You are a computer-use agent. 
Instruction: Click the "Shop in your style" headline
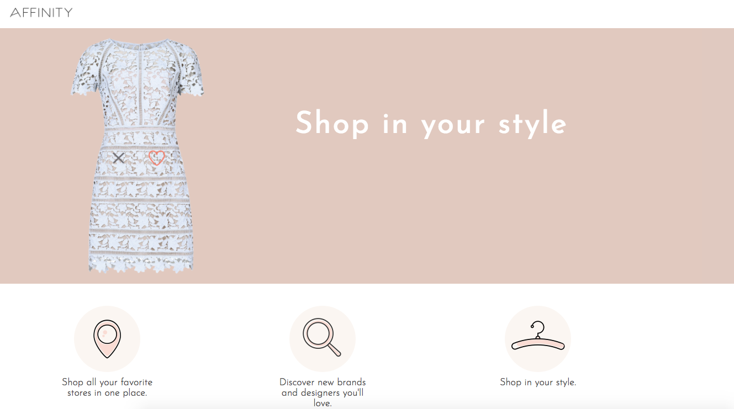[x=431, y=124]
